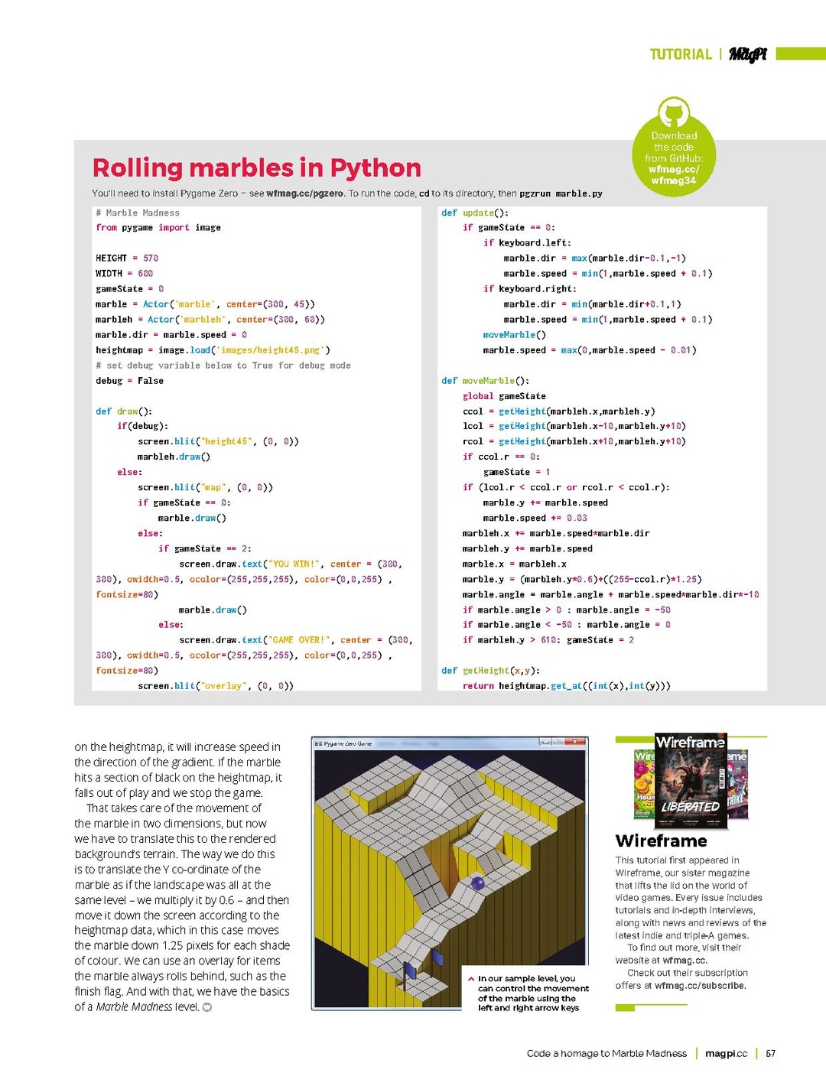Click the right blue finish flag

point(437,958)
